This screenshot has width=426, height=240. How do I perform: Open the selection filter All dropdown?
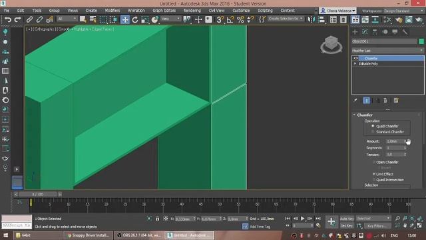tap(67, 19)
